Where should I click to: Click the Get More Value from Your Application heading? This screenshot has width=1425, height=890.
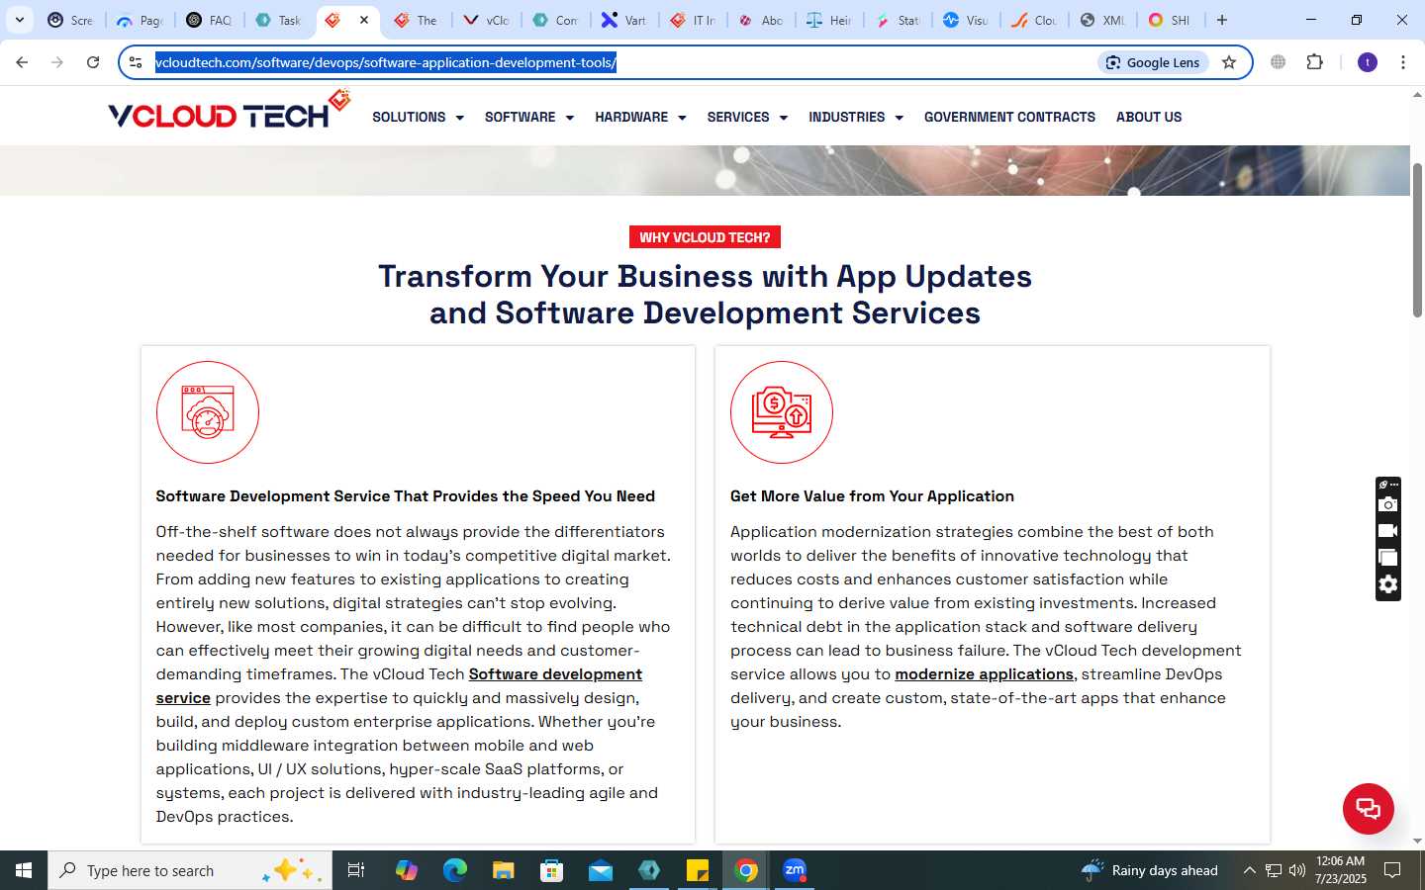coord(872,496)
